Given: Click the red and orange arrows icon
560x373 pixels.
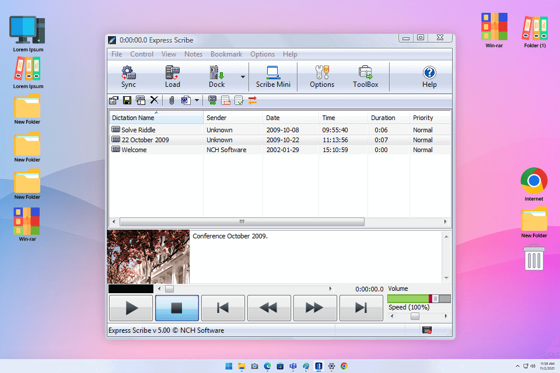Looking at the screenshot, I should pyautogui.click(x=253, y=100).
